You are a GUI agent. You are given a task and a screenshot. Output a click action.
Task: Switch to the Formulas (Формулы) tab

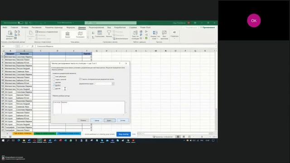pos(71,28)
